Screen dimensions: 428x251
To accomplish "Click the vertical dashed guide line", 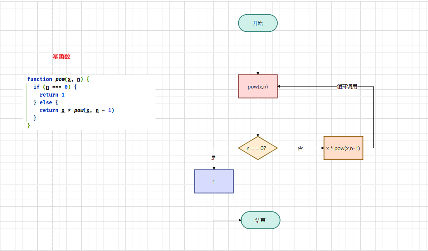I will pyautogui.click(x=52, y=175).
